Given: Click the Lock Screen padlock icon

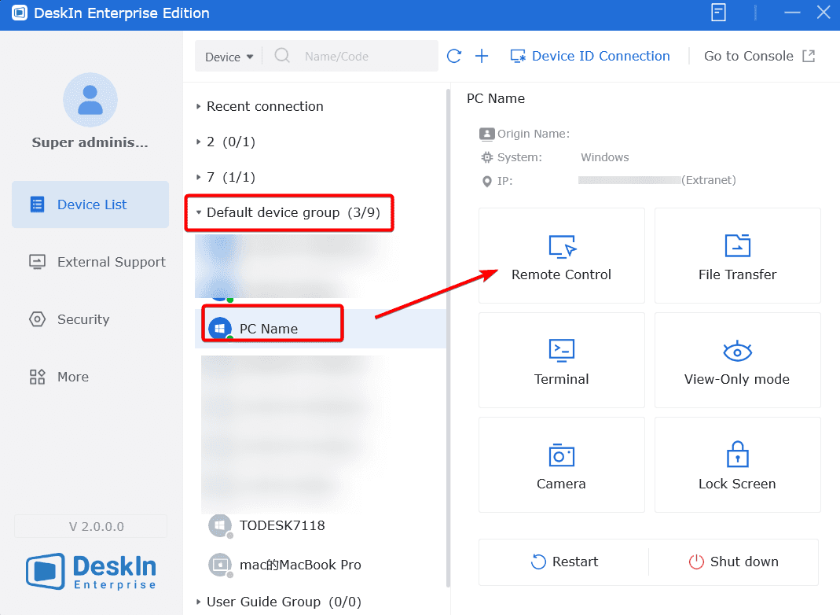Looking at the screenshot, I should [738, 455].
